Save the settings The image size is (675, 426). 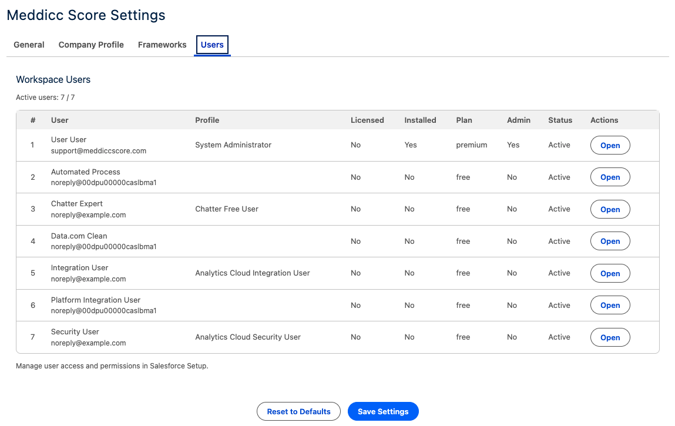coord(382,411)
